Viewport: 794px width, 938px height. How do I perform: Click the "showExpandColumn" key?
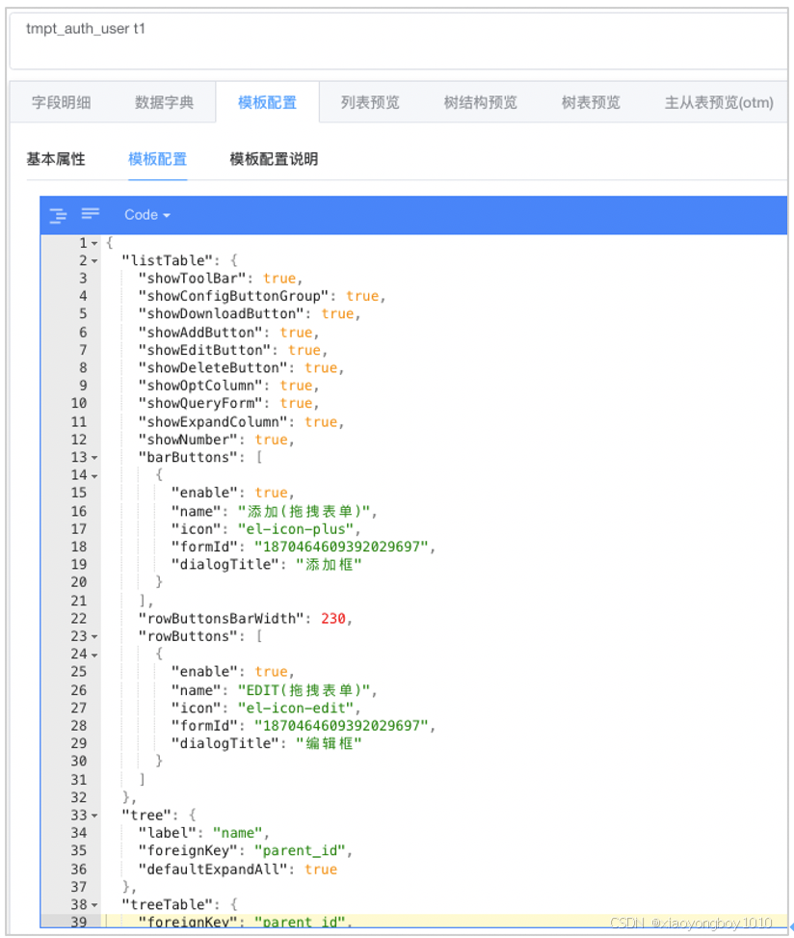click(213, 422)
